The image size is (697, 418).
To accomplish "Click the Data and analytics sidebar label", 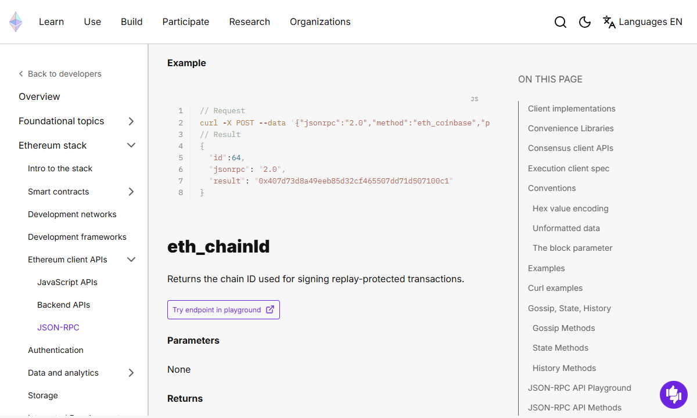I will [x=63, y=373].
